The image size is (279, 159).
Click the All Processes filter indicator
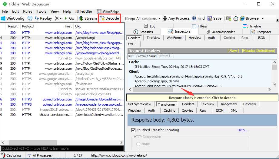click(40, 155)
